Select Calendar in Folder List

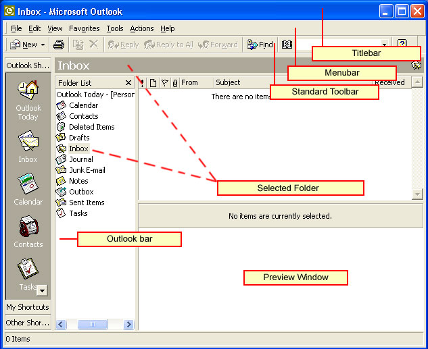click(x=77, y=105)
